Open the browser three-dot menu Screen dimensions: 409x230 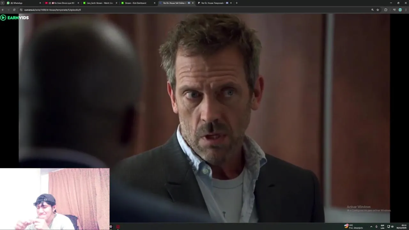(406, 10)
